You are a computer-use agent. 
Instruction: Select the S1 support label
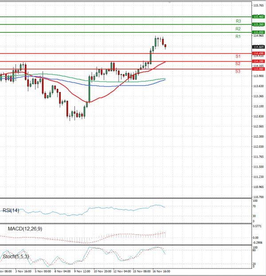[x=238, y=56]
